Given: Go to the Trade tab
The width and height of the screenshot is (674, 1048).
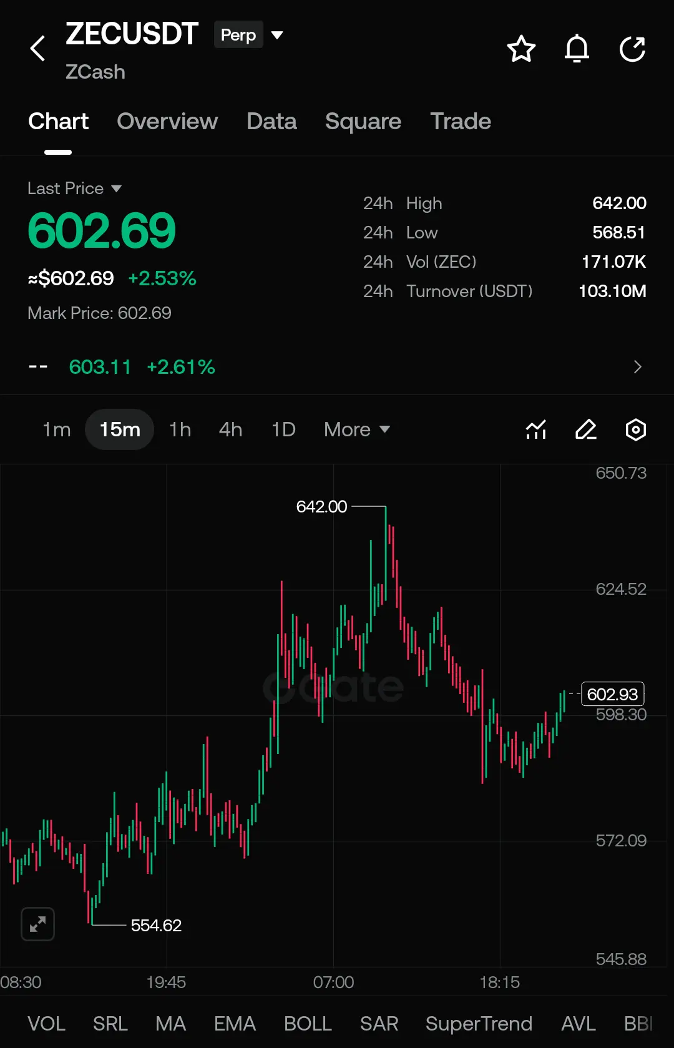Looking at the screenshot, I should pyautogui.click(x=461, y=121).
